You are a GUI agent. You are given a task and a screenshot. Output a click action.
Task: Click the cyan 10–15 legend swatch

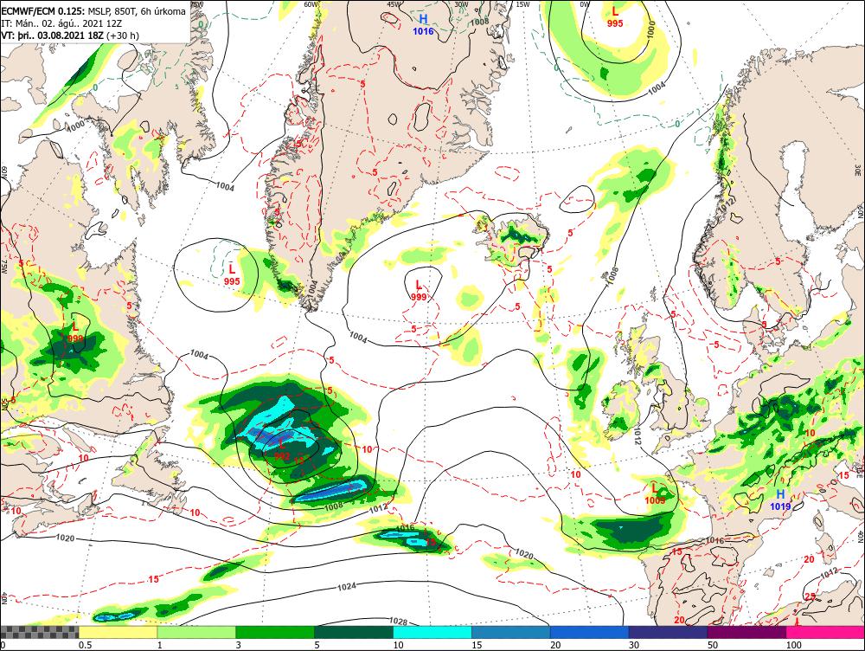tap(432, 632)
